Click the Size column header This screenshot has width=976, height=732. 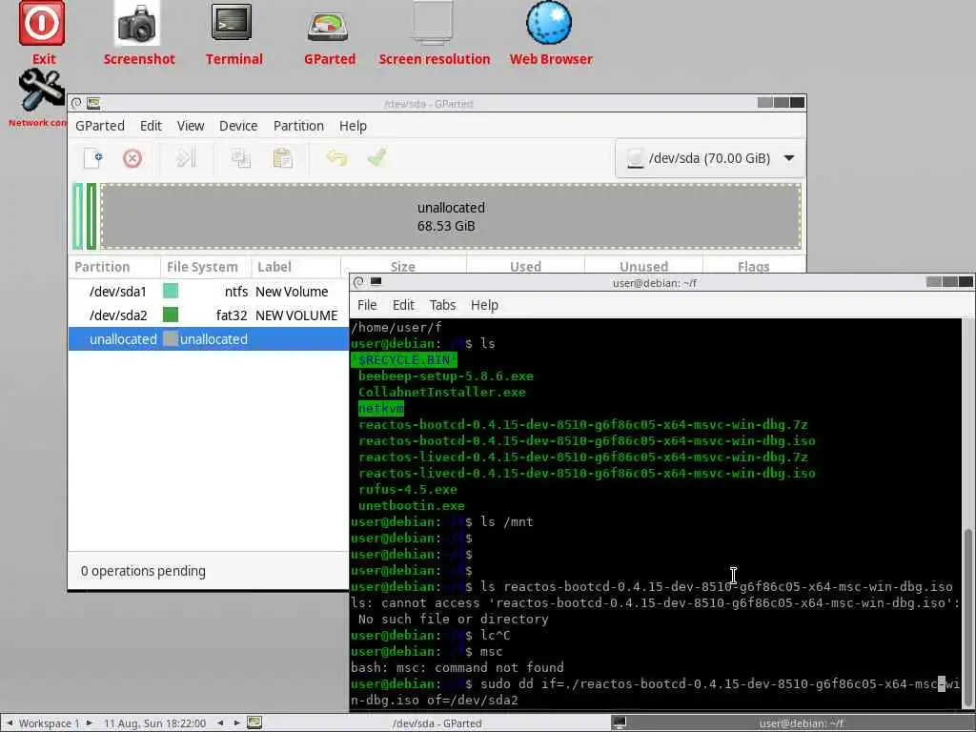tap(403, 266)
